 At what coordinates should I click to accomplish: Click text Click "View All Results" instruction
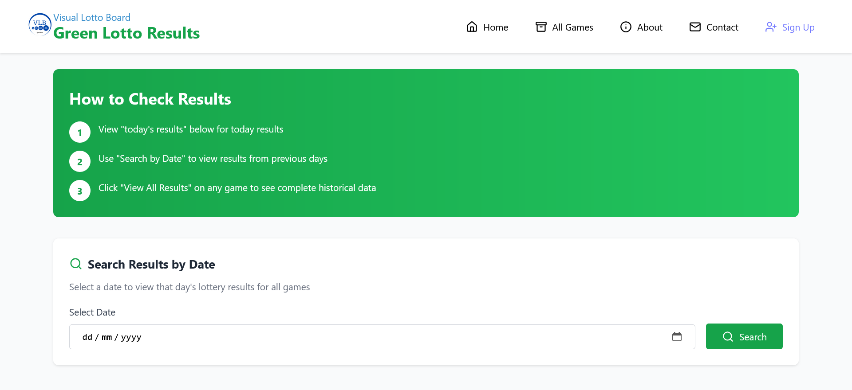(237, 188)
